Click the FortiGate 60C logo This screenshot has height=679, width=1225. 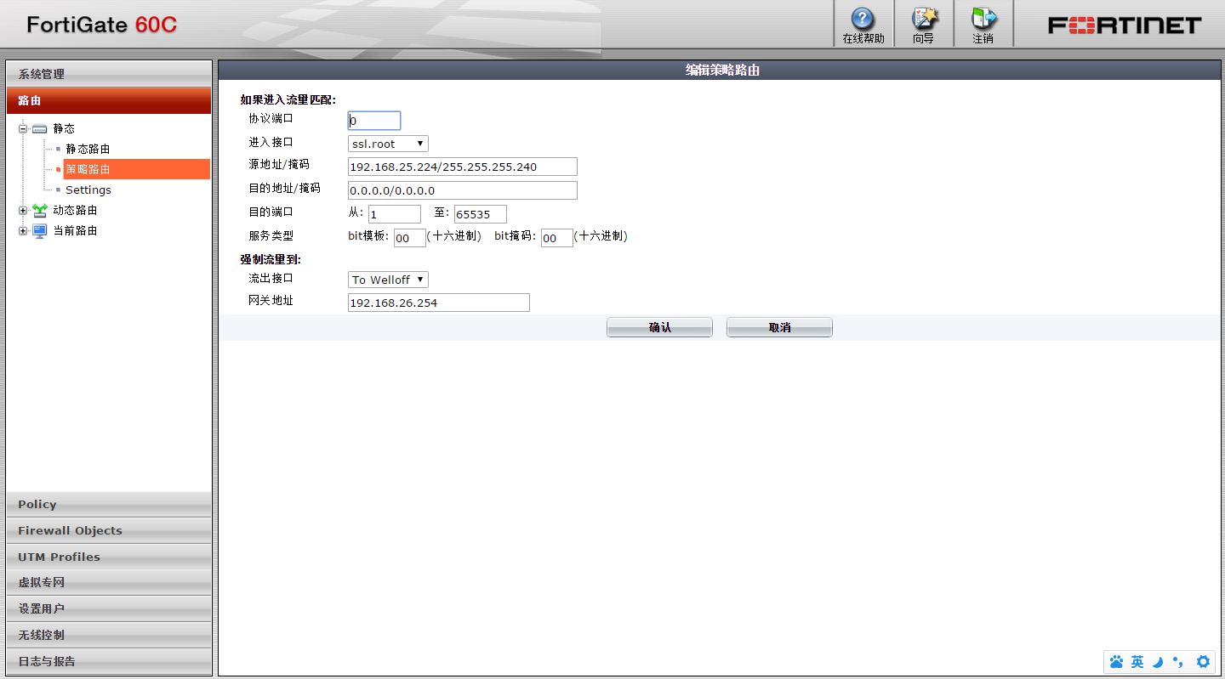[101, 25]
